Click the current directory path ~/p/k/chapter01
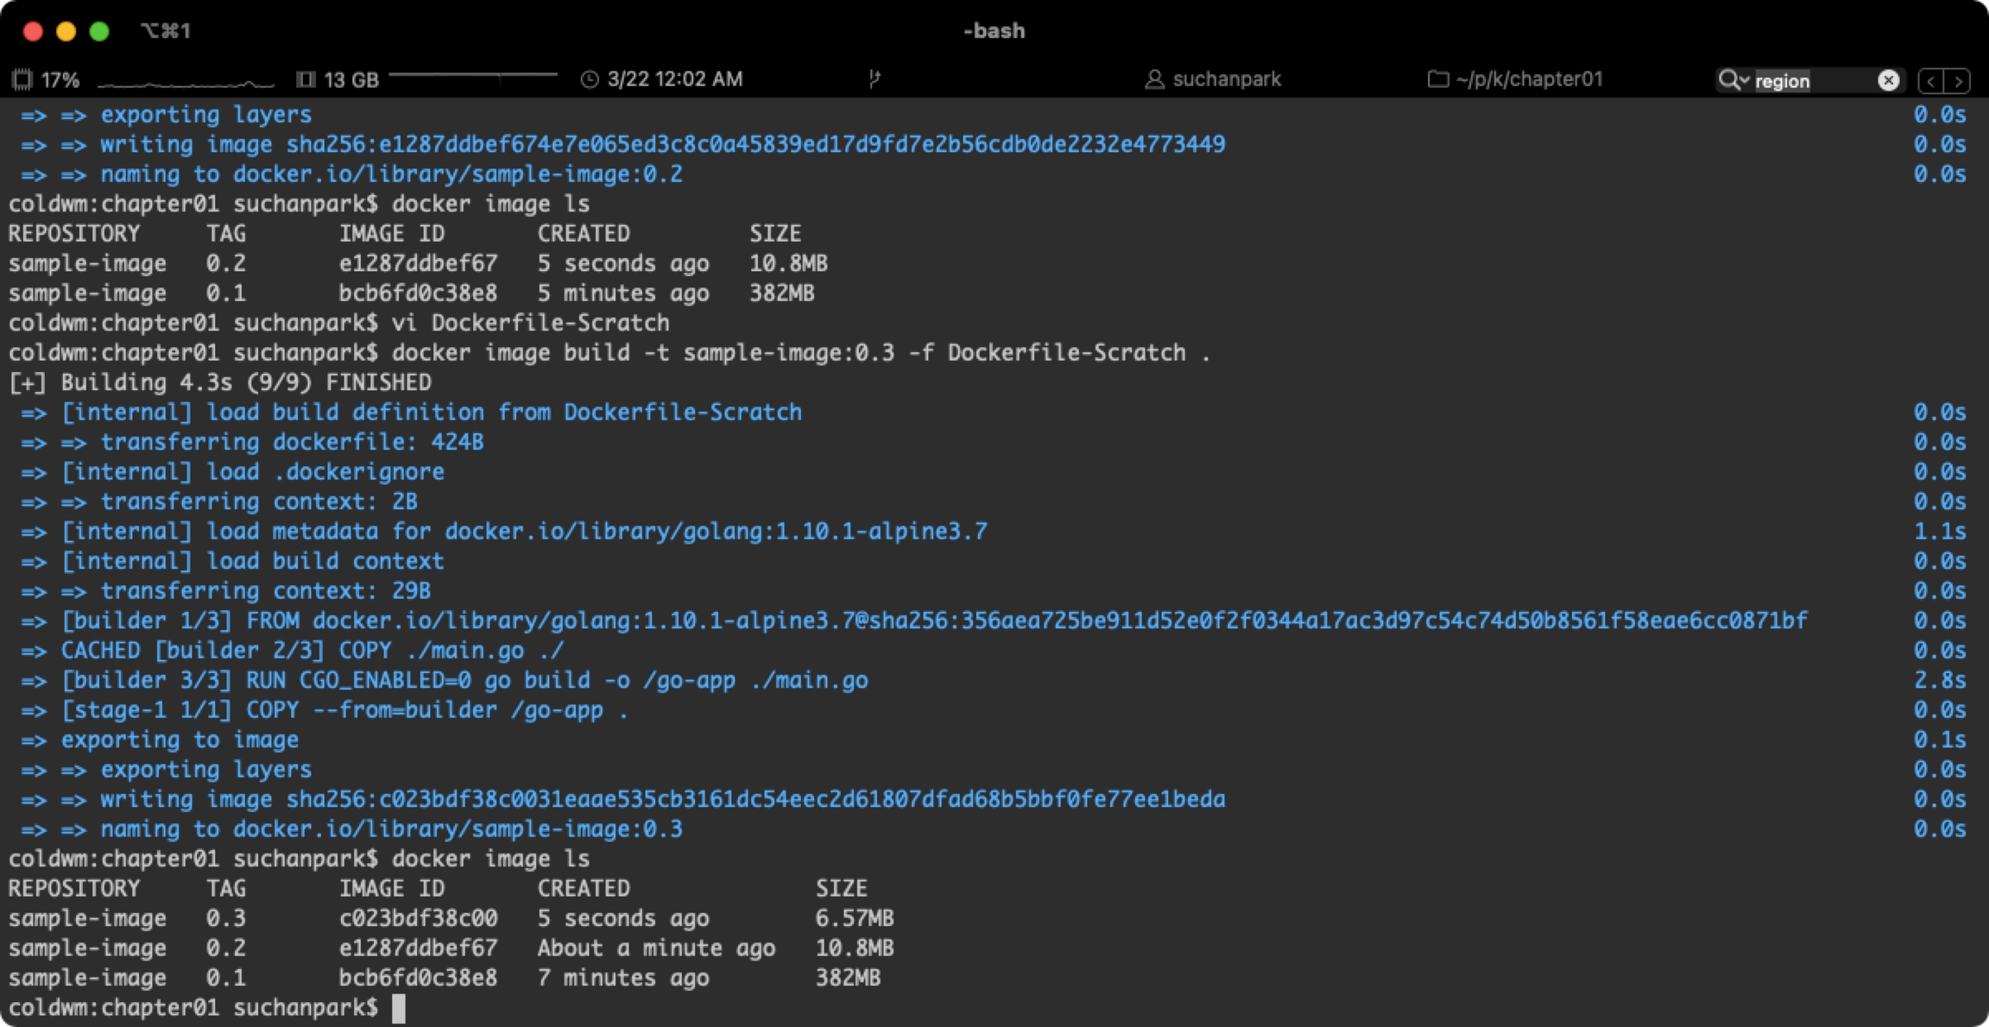Viewport: 1989px width, 1027px height. [1528, 79]
